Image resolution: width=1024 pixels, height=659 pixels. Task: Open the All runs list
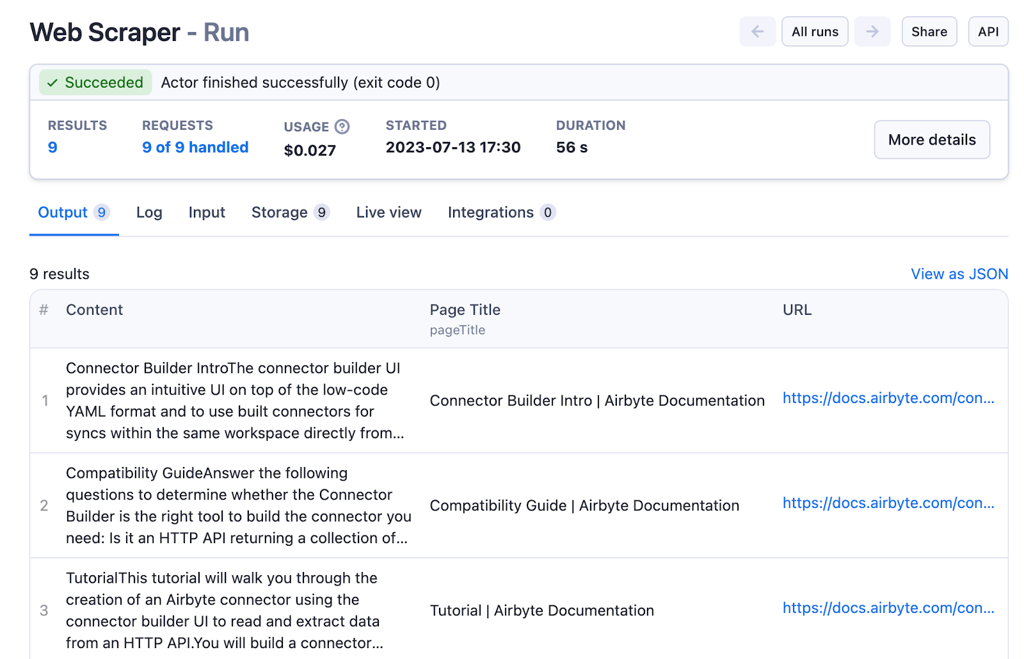click(x=815, y=31)
